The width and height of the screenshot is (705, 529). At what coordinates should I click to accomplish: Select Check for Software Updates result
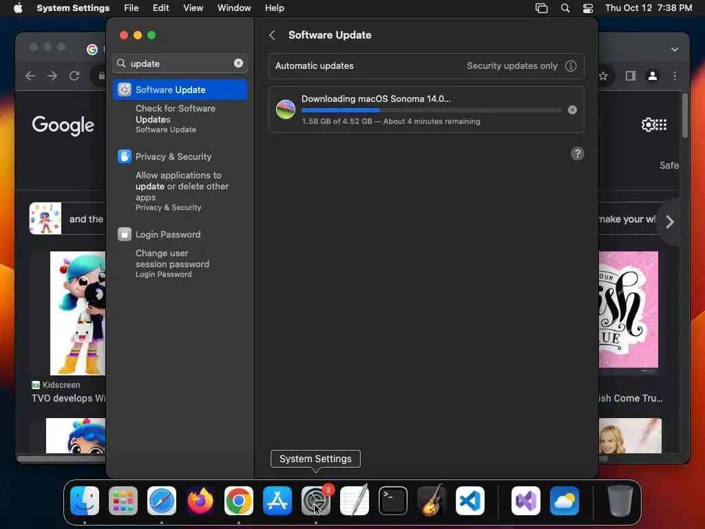pyautogui.click(x=180, y=118)
